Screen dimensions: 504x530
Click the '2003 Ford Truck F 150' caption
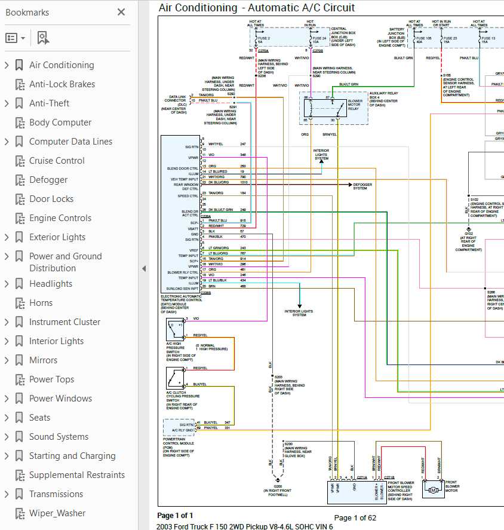[x=245, y=526]
